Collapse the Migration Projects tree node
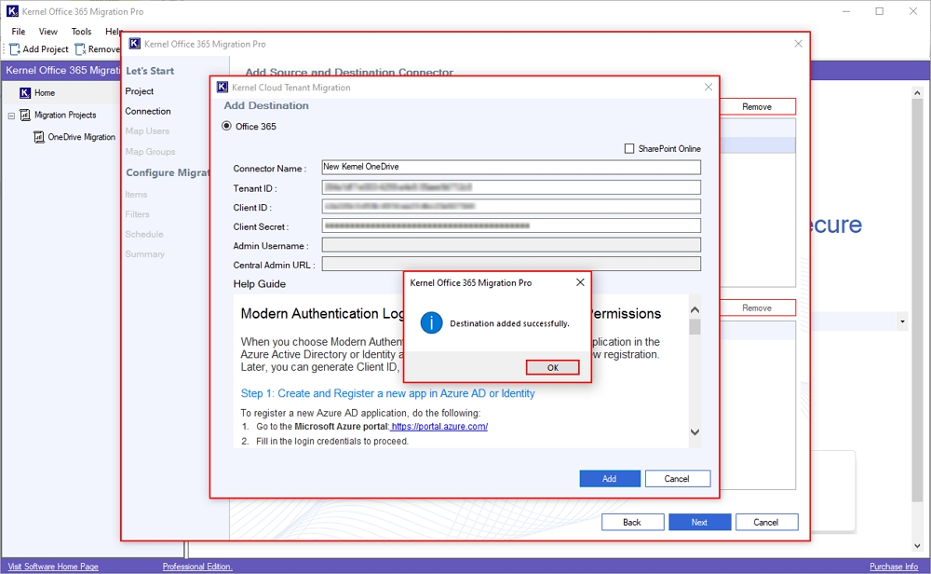The image size is (931, 574). 11,116
